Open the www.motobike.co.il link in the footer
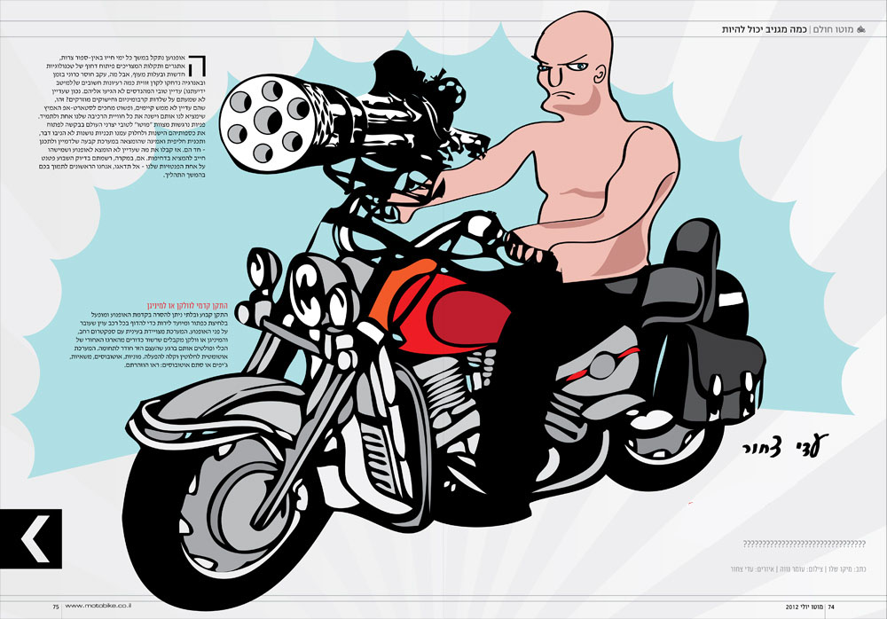 pos(98,606)
